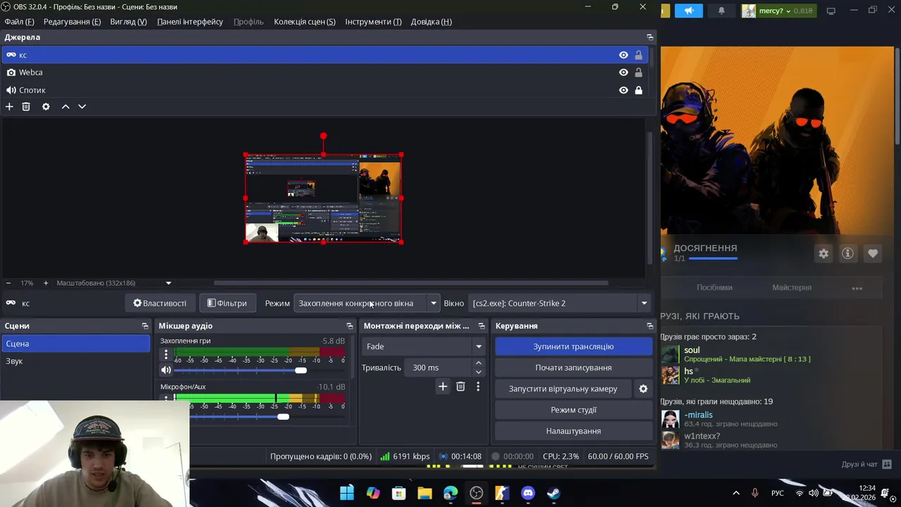Open source properties gear in Sources toolbar

tap(46, 106)
